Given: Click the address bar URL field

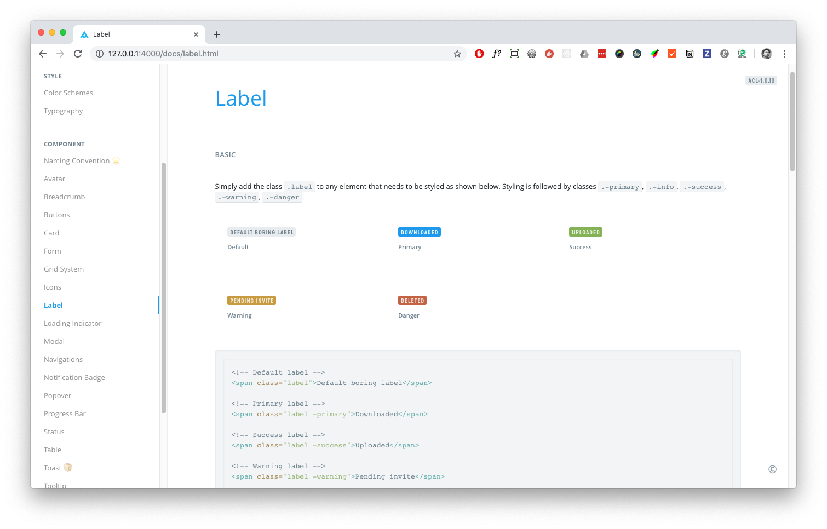Looking at the screenshot, I should point(274,54).
